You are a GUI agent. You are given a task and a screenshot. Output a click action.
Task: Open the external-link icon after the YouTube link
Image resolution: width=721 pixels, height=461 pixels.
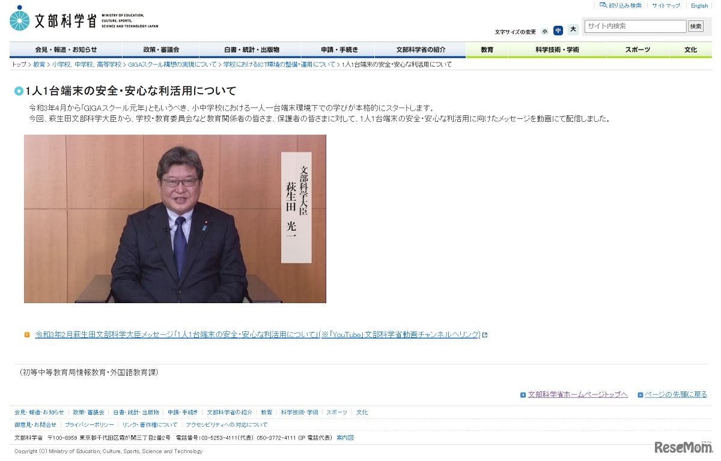485,336
